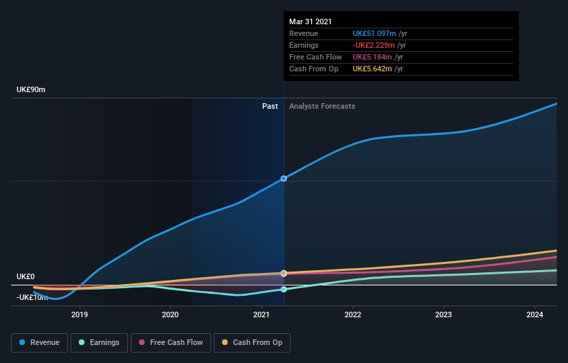Image resolution: width=568 pixels, height=363 pixels.
Task: Click the 2023 x-axis label
Action: click(x=443, y=315)
